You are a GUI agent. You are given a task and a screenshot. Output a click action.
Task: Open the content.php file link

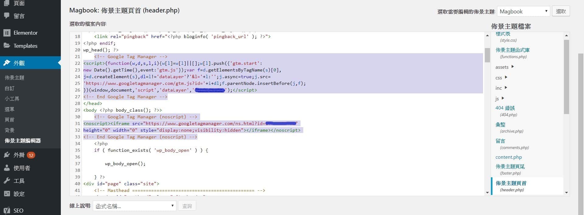click(x=509, y=157)
